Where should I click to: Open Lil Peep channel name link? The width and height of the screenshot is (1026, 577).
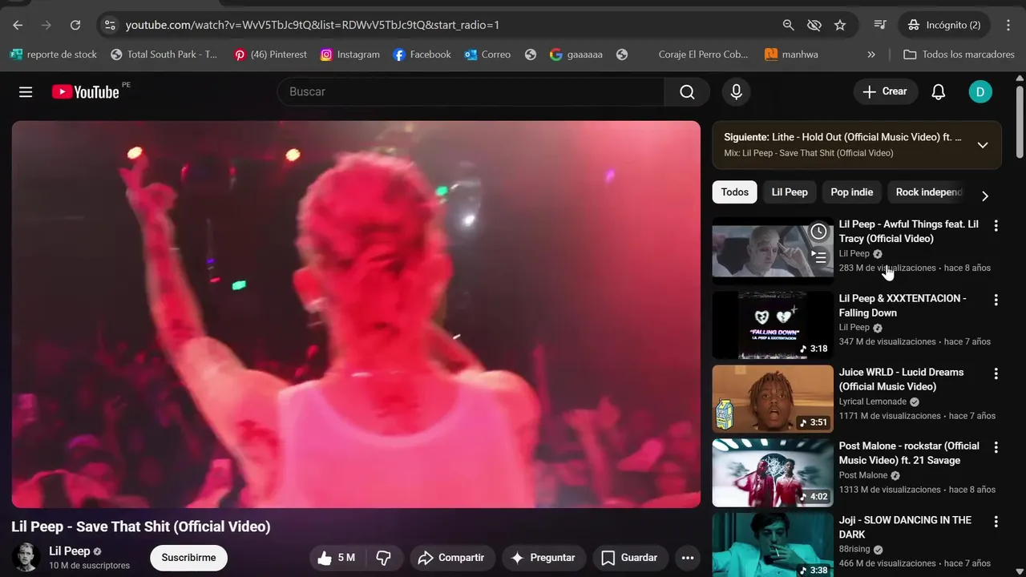tap(70, 551)
